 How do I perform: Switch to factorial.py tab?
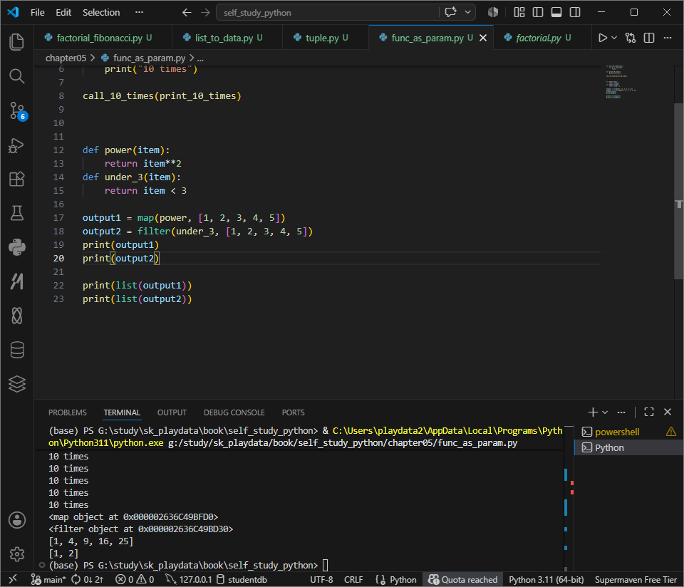pyautogui.click(x=543, y=38)
